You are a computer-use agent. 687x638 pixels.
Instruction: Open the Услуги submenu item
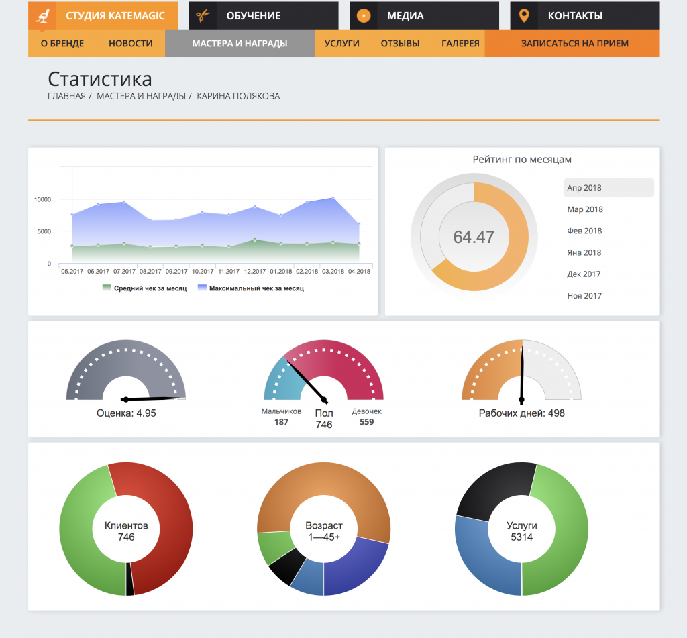coord(341,44)
